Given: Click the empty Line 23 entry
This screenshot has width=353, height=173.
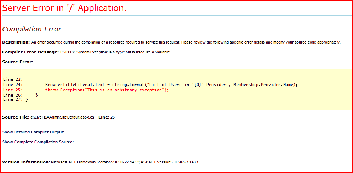Looking at the screenshot, I should pos(13,80).
